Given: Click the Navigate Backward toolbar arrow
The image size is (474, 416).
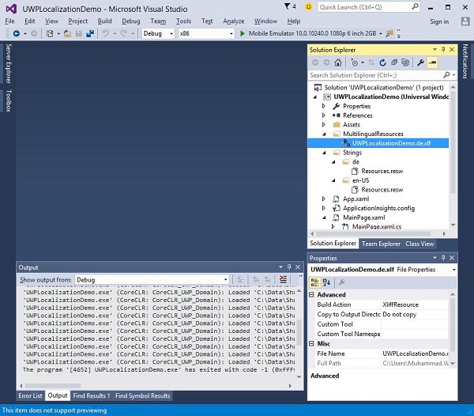Looking at the screenshot, I should [17, 33].
